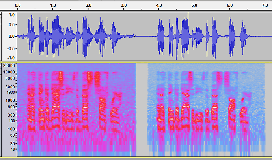Click the 3.0 second mark on timeline ruler
Screen dimensions: 272x160
tap(124, 6)
